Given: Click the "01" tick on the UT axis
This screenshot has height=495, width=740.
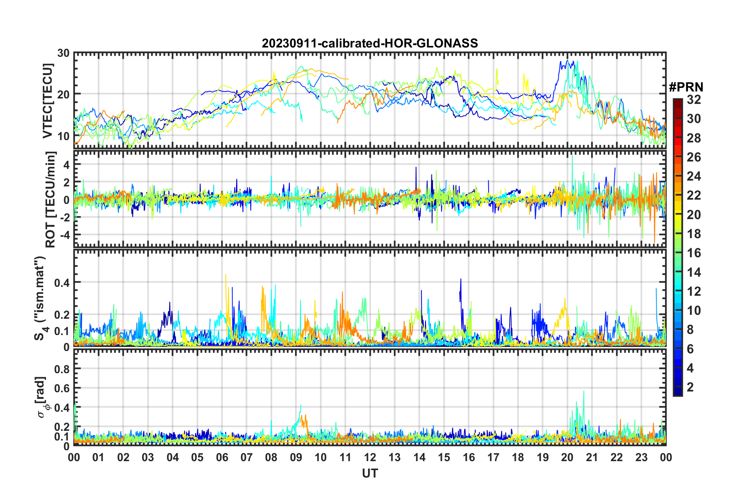Looking at the screenshot, I should [x=98, y=457].
